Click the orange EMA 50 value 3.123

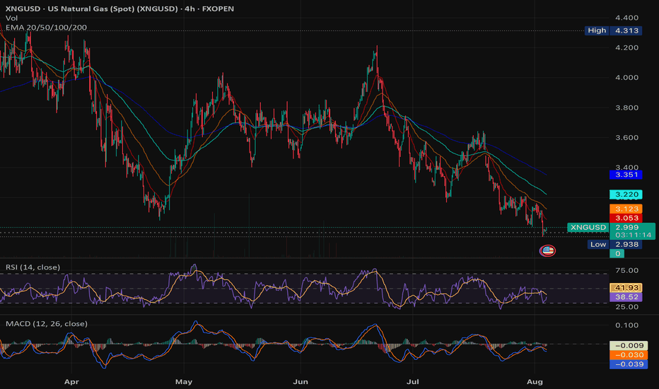626,209
